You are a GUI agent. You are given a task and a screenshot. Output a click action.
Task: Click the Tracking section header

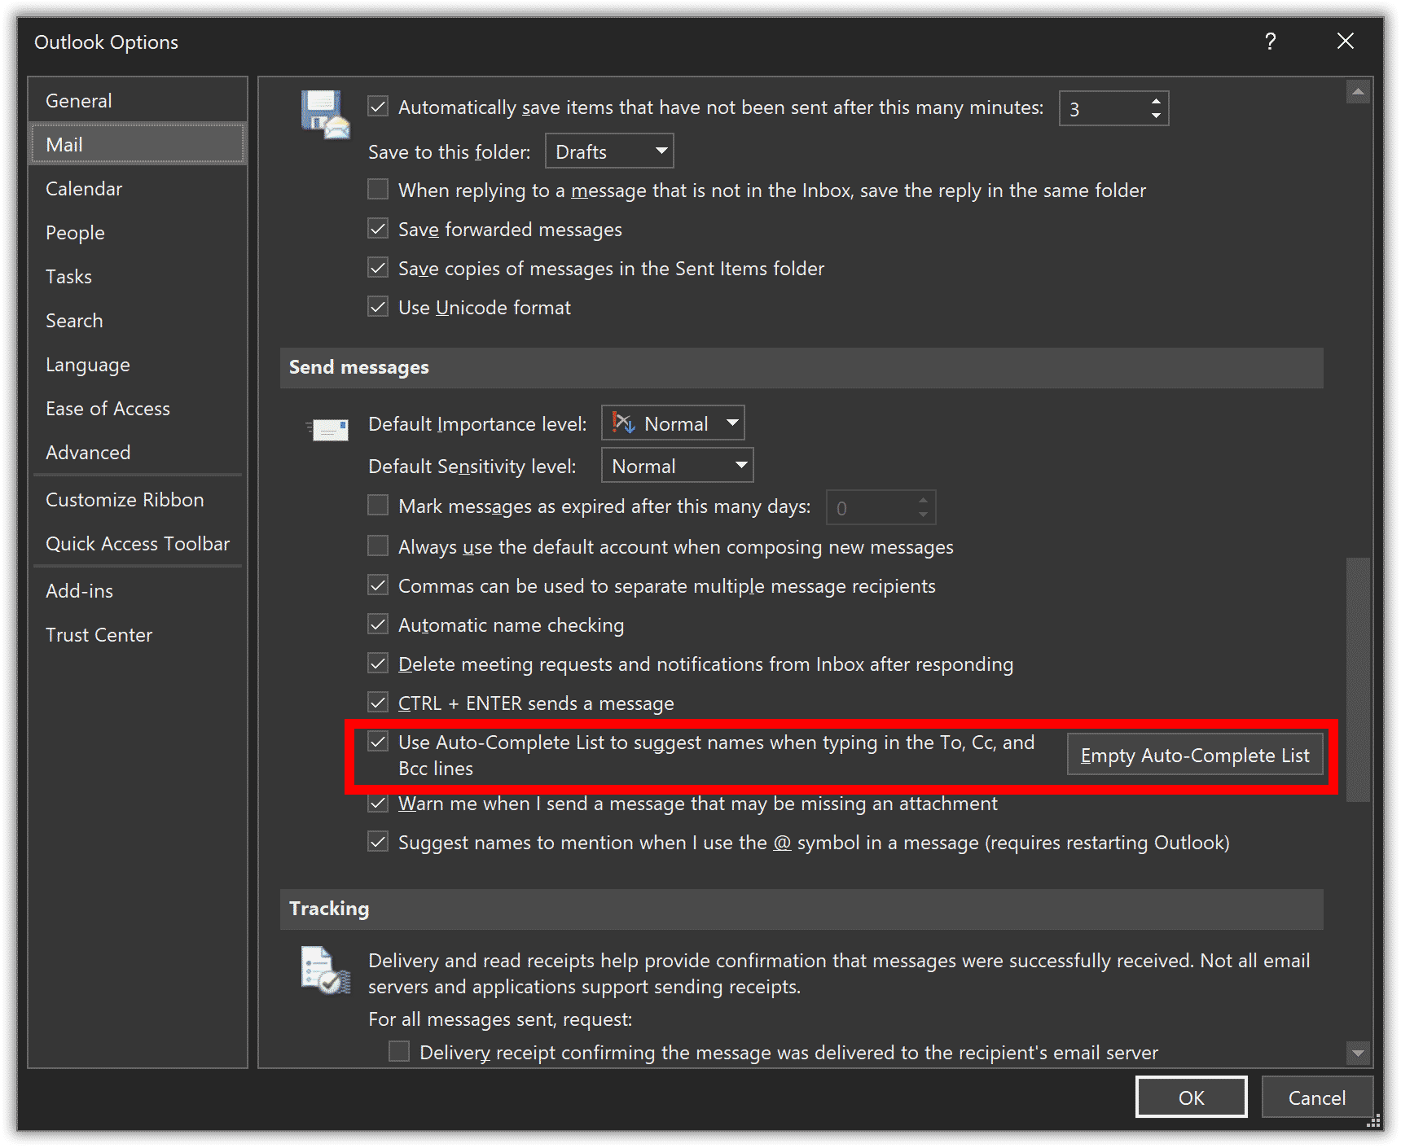(x=802, y=909)
